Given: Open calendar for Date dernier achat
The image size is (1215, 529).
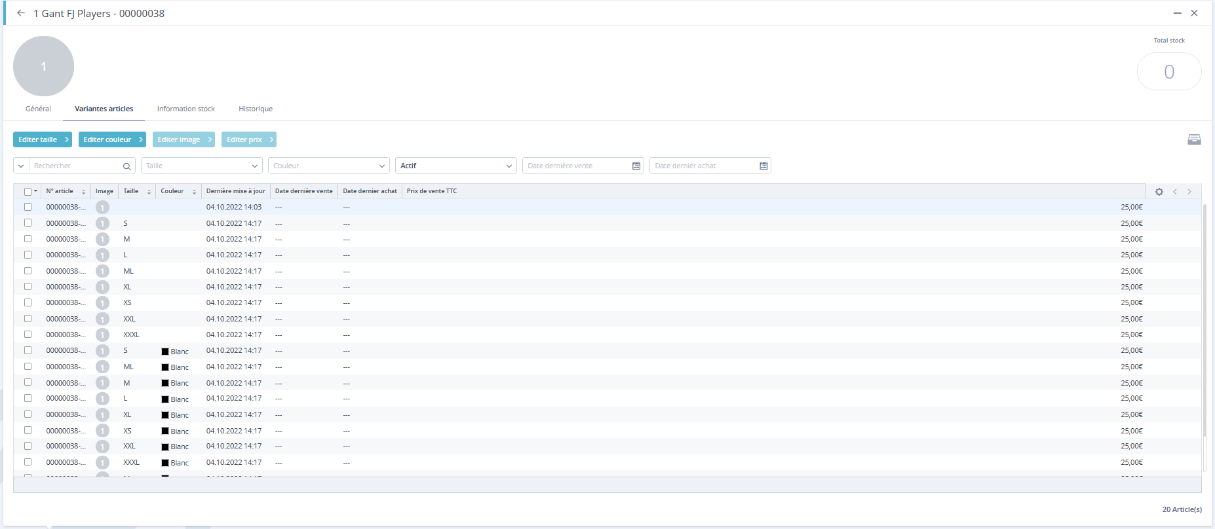Looking at the screenshot, I should pos(763,166).
